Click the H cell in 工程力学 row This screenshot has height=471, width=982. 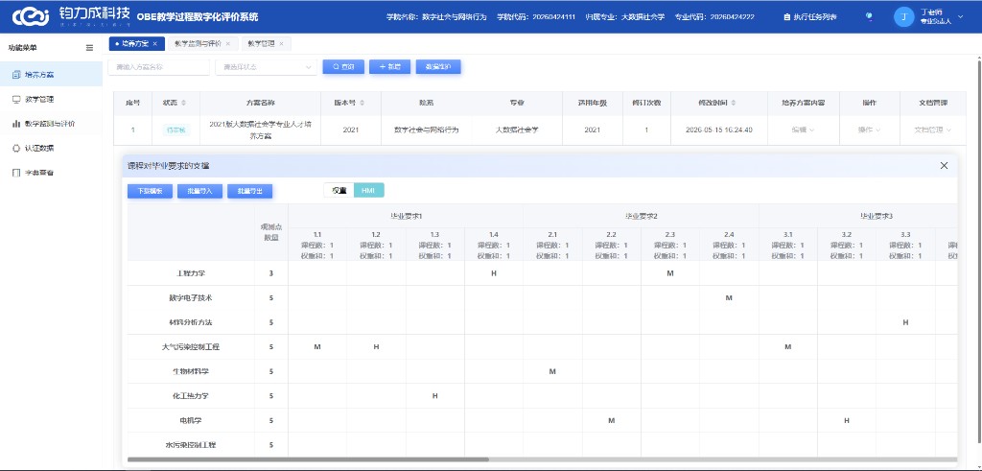click(494, 273)
